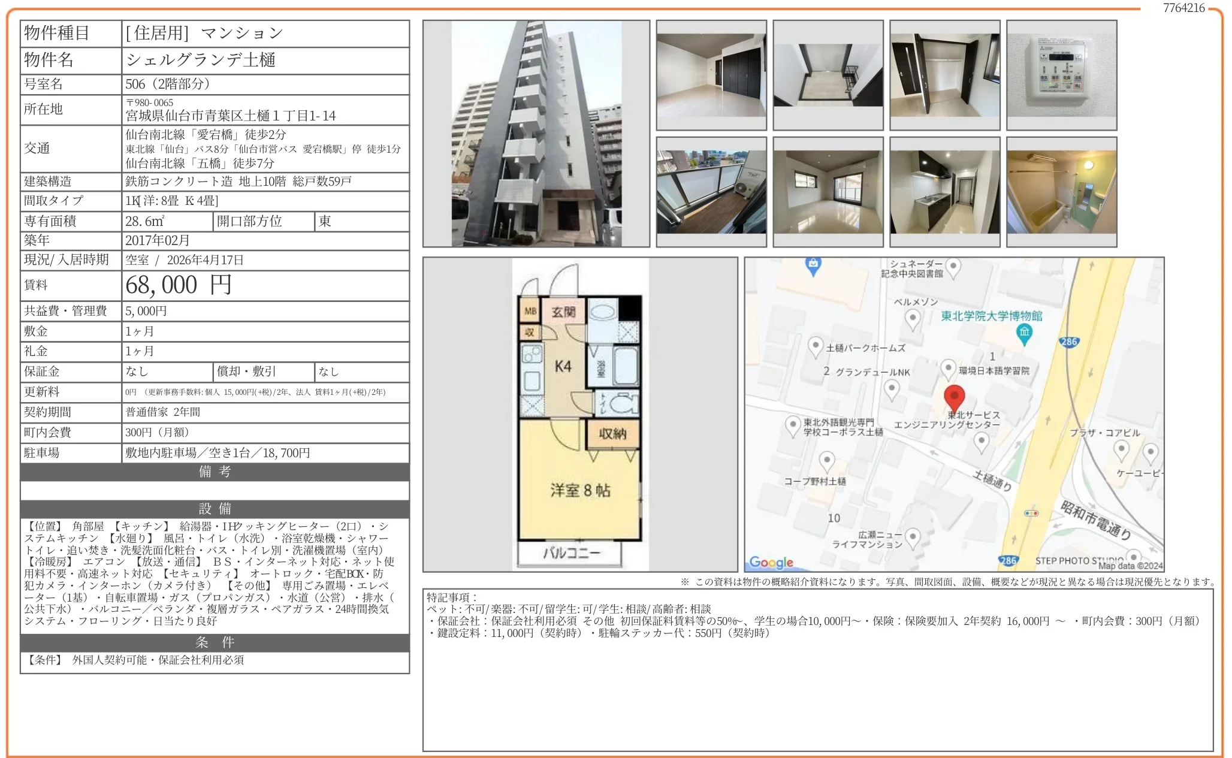This screenshot has width=1232, height=758.
Task: Open the building exterior photo
Action: click(536, 134)
